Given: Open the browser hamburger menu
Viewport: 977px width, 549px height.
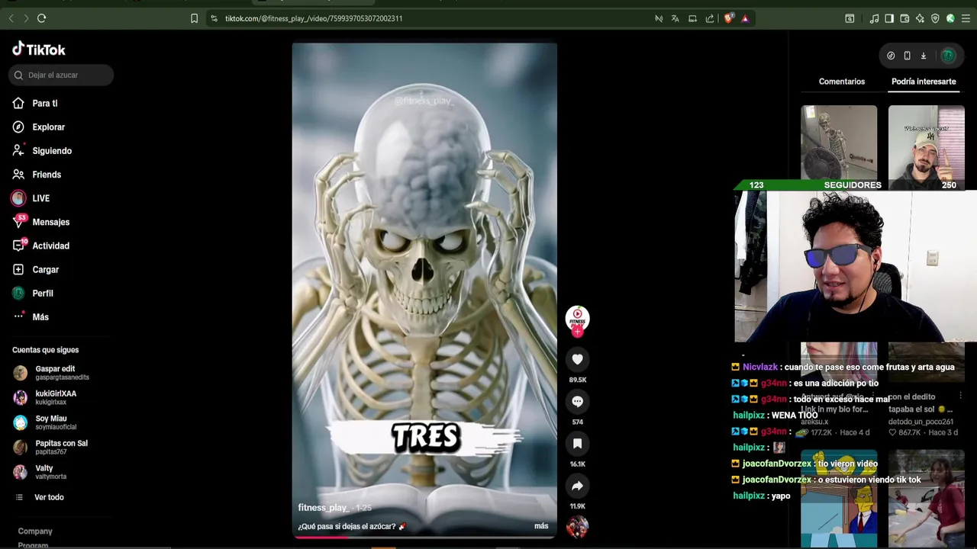Looking at the screenshot, I should coord(966,18).
